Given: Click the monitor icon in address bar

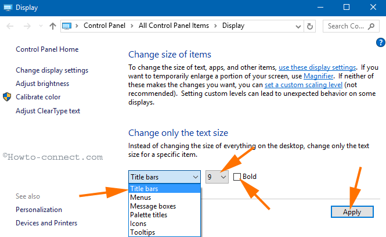Looking at the screenshot, I should click(x=67, y=26).
